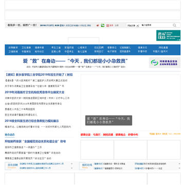Open the 记者跑腿儿 nav menu item
Screen dimensions: 185x185
click(x=125, y=48)
